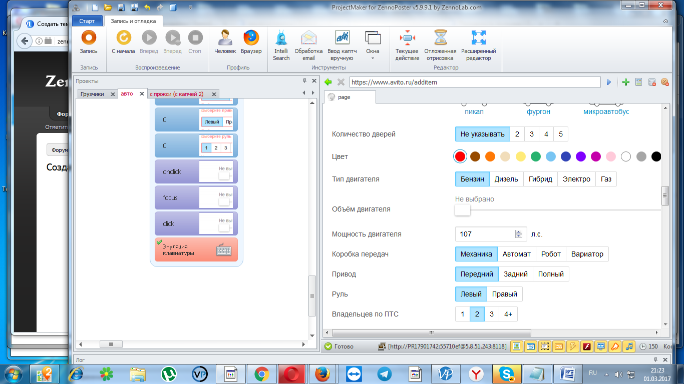Toggle the music note sound icon in the status bar

point(629,346)
